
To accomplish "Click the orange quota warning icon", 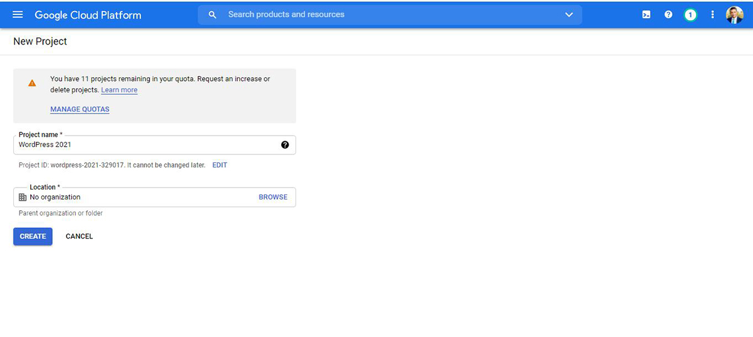I will pos(32,83).
